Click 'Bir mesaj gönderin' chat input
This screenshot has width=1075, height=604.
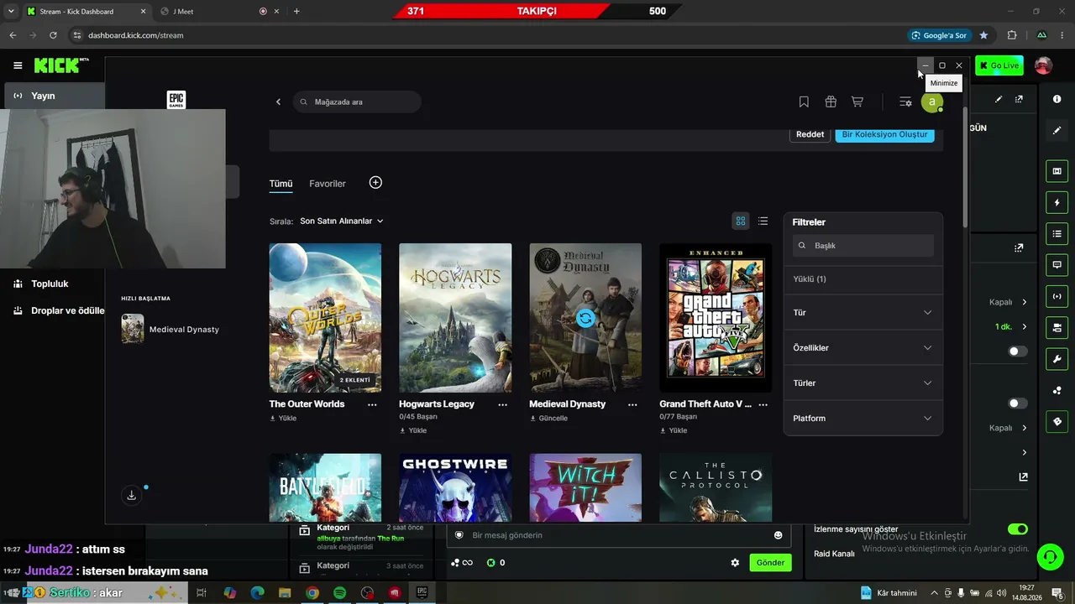(619, 535)
